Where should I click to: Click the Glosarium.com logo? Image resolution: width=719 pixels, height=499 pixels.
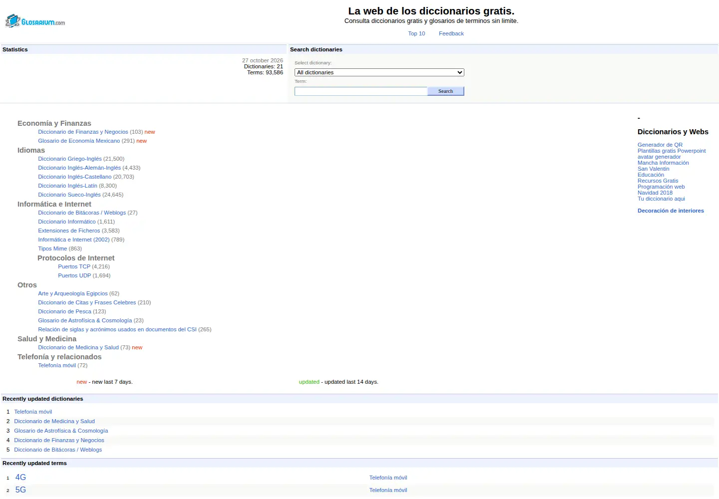coord(35,21)
